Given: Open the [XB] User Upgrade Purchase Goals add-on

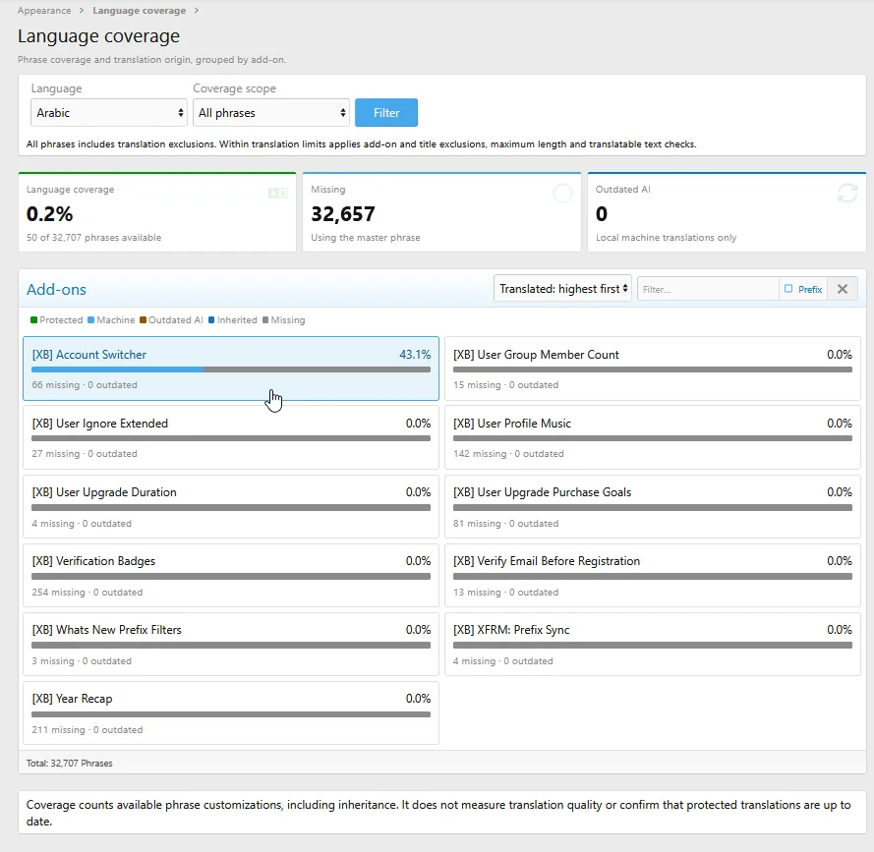Looking at the screenshot, I should pyautogui.click(x=652, y=506).
